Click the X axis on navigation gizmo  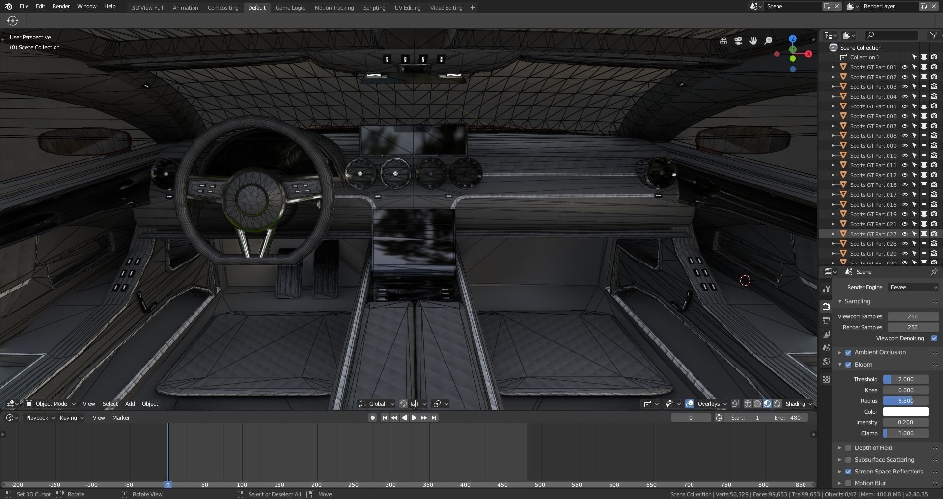808,54
